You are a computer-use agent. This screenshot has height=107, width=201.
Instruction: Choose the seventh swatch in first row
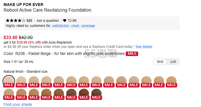(84, 82)
